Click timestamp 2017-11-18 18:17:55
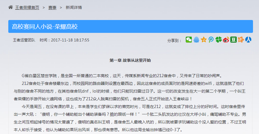This screenshot has height=134, width=259. 70,40
